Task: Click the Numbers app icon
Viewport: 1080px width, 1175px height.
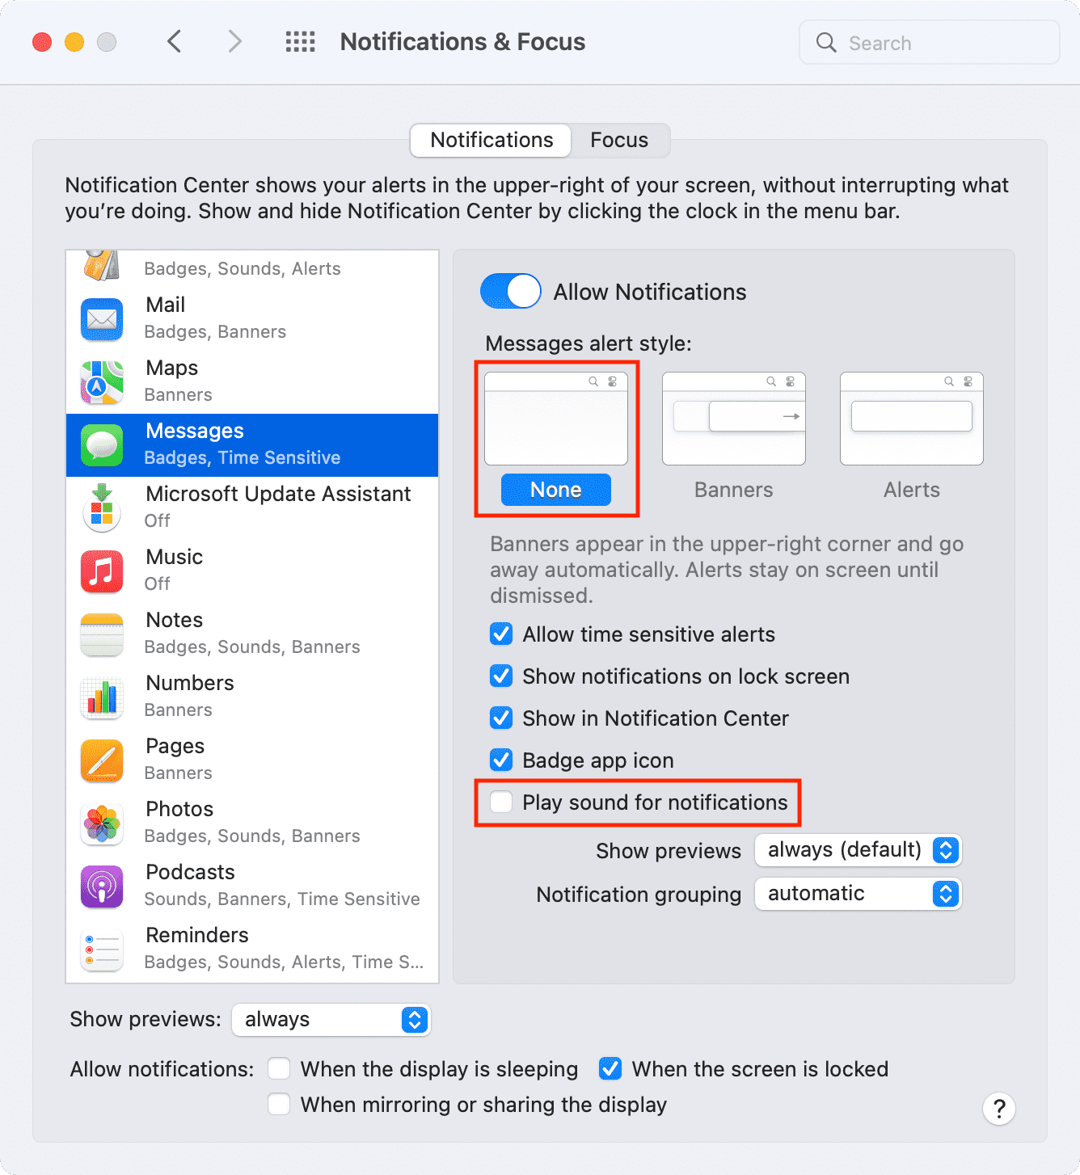Action: tap(102, 697)
